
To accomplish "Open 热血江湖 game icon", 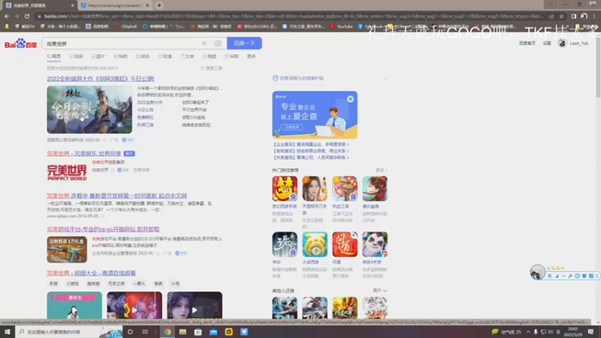I will 345,189.
